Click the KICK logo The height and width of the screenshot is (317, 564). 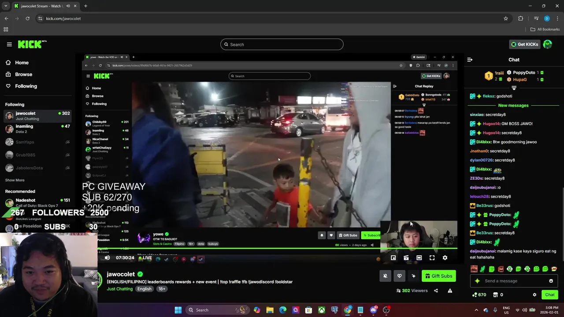pyautogui.click(x=32, y=44)
